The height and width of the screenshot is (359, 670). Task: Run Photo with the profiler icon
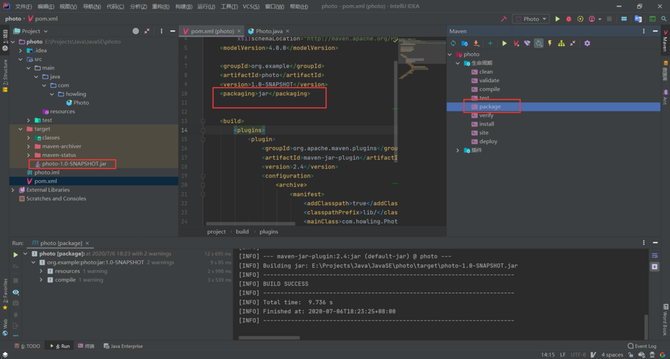click(x=592, y=19)
